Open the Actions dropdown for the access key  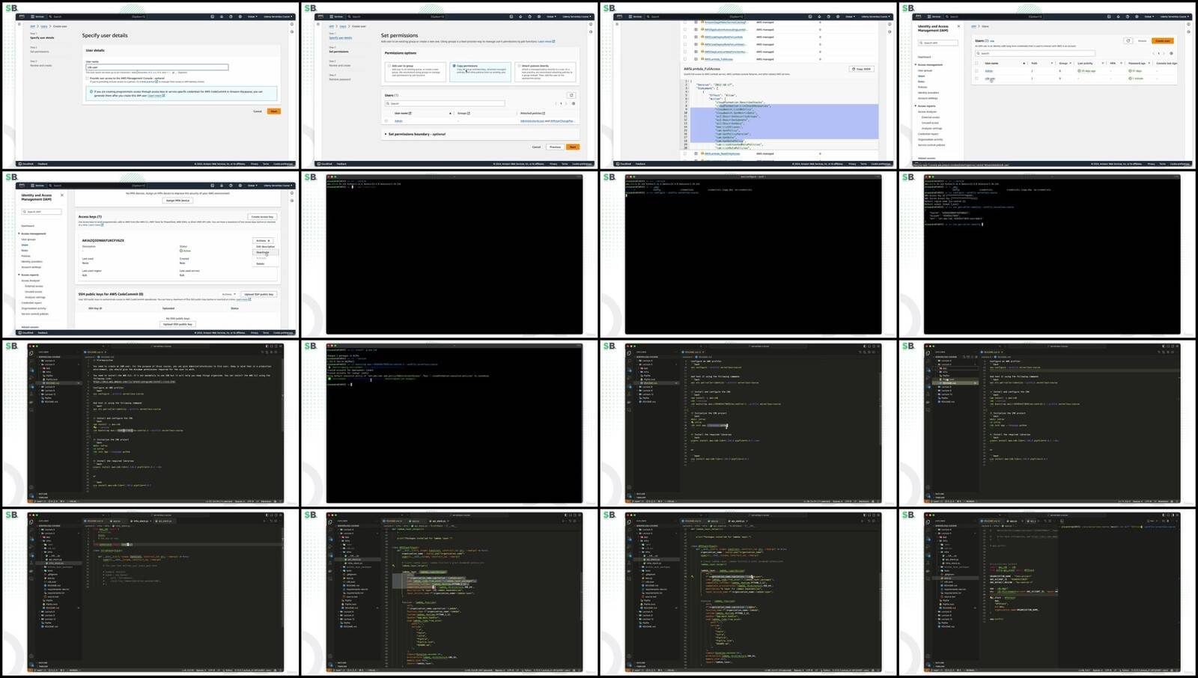(x=263, y=240)
